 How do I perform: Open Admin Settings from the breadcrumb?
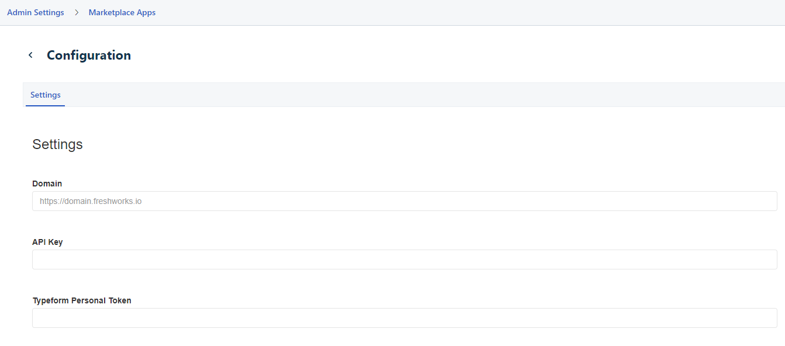click(36, 12)
